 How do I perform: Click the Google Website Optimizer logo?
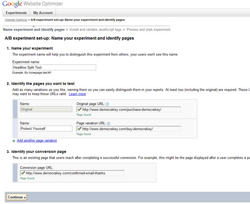[x=32, y=4]
